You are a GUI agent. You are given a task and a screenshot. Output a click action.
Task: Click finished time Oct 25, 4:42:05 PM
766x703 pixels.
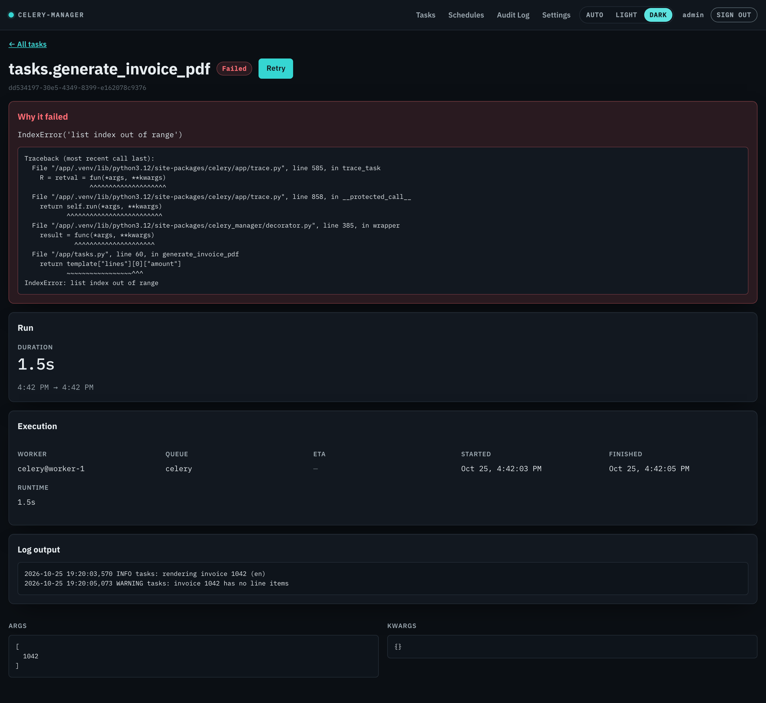(649, 469)
